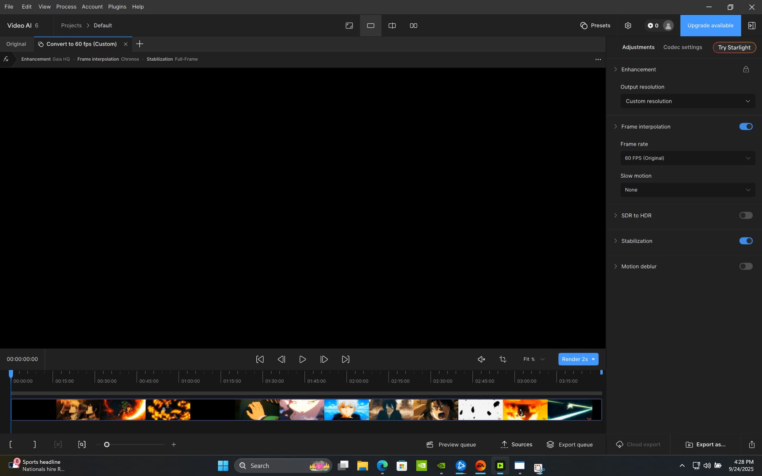Screen dimensions: 762x476
Task: Open the Output resolution dropdown
Action: tap(687, 101)
